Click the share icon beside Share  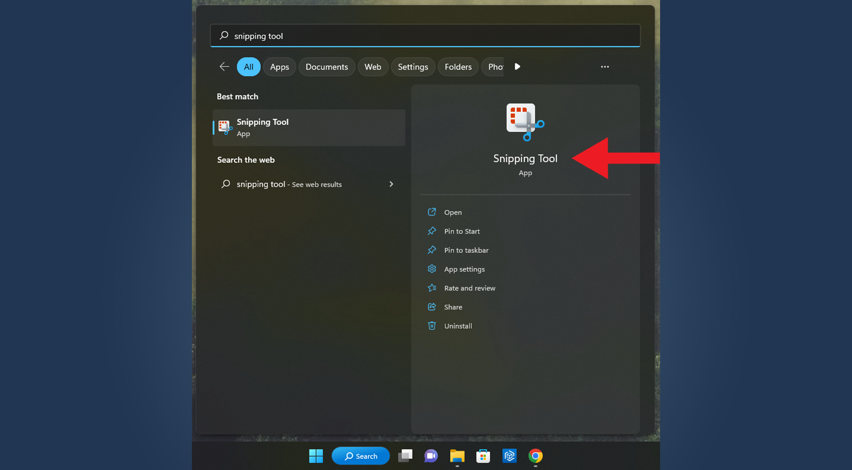pyautogui.click(x=432, y=307)
